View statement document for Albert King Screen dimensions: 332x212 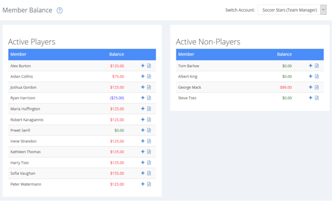(x=317, y=76)
